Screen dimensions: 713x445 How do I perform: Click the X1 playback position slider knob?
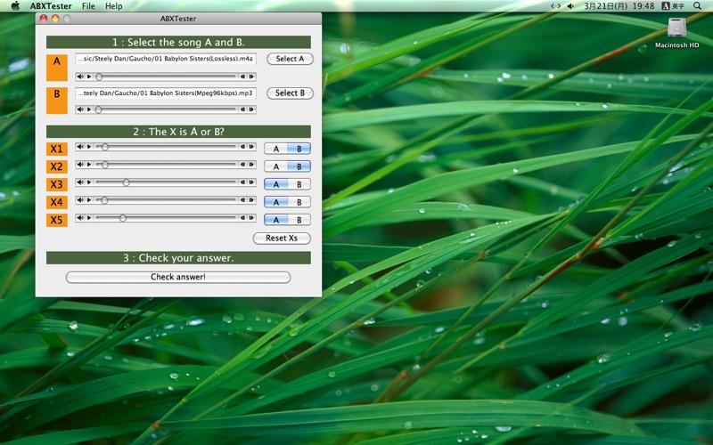point(105,147)
